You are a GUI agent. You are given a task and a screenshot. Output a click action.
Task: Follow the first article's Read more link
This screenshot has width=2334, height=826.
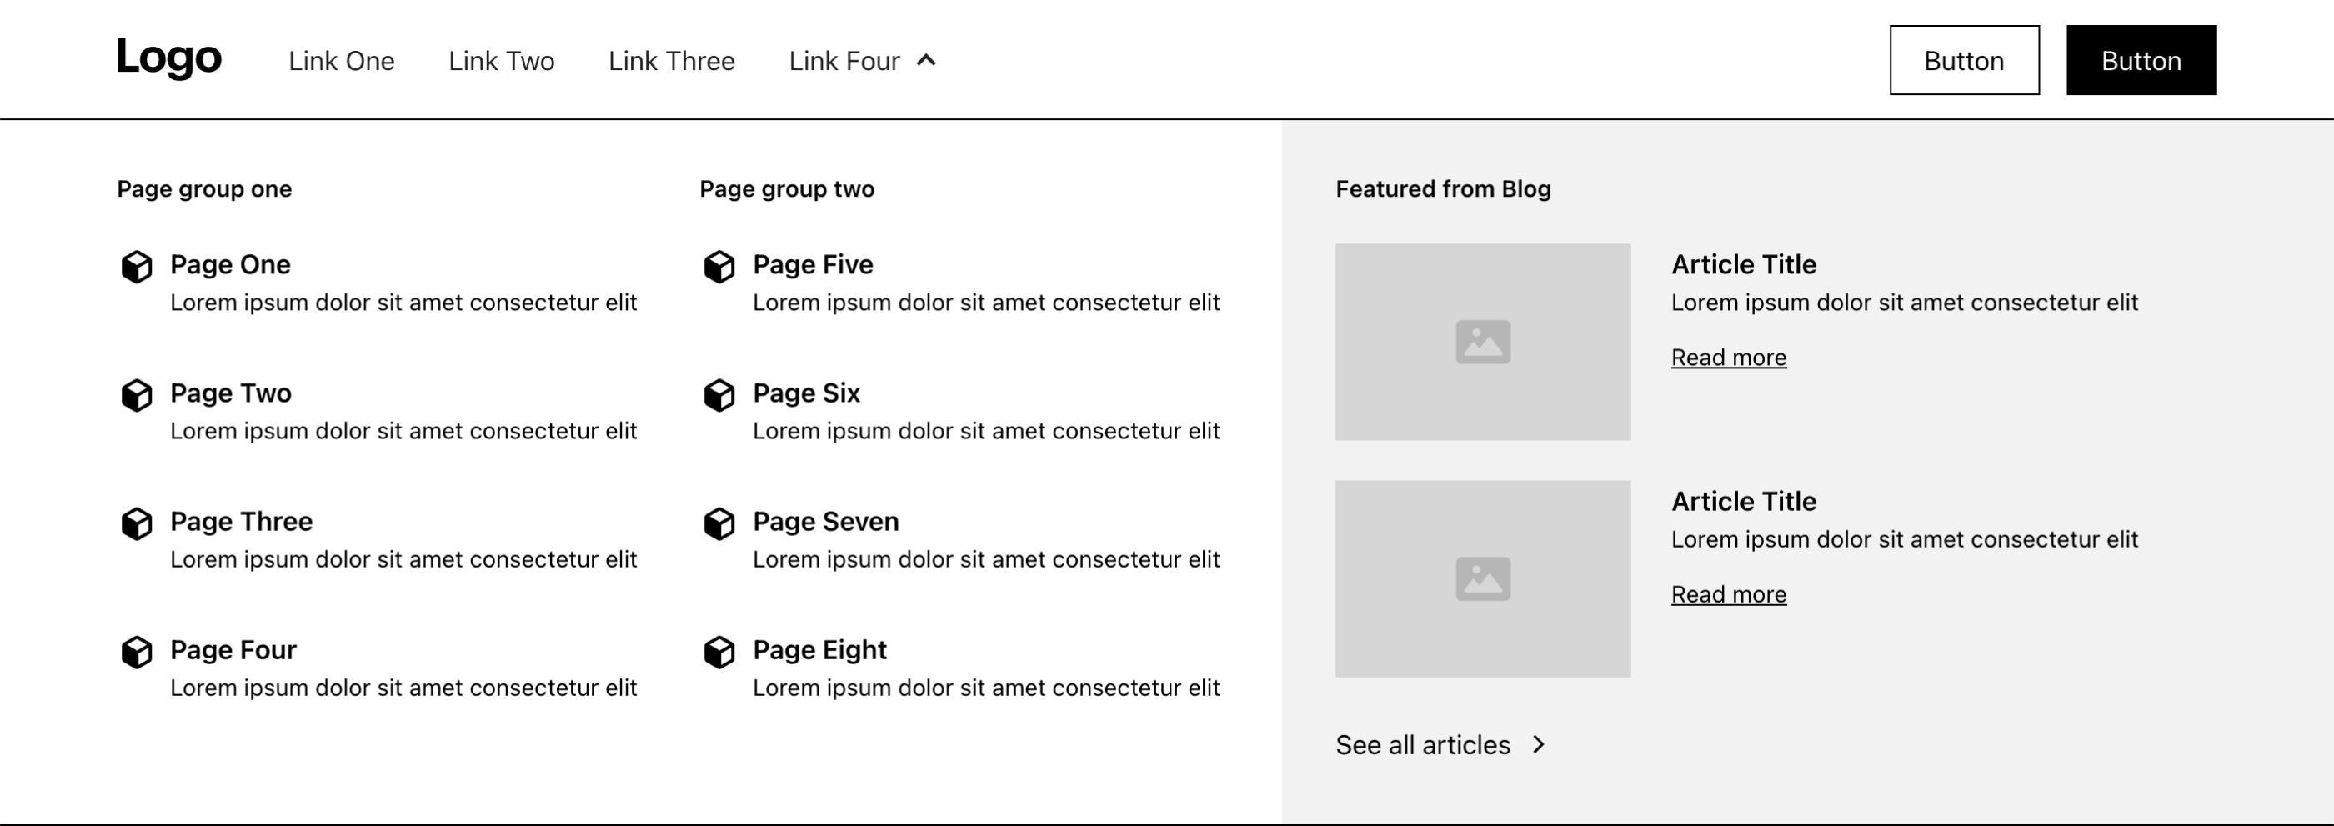tap(1728, 358)
